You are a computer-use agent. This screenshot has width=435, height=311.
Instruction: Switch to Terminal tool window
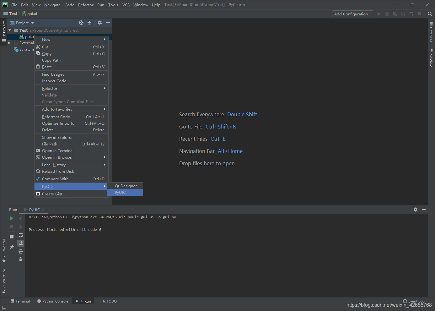coord(20,301)
